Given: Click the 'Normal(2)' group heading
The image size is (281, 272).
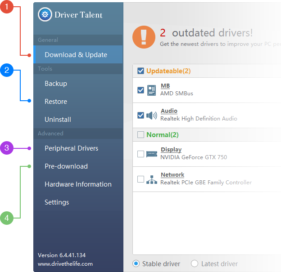Looking at the screenshot, I should [x=163, y=135].
